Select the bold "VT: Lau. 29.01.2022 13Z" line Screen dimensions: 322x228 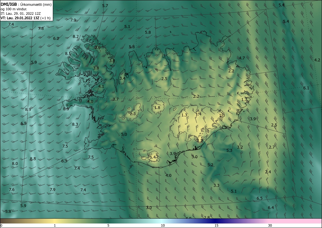pos(20,18)
